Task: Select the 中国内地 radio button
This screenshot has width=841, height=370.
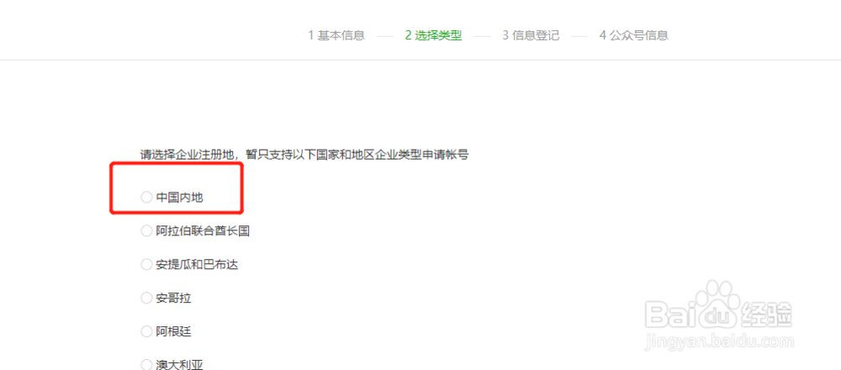Action: pos(146,198)
